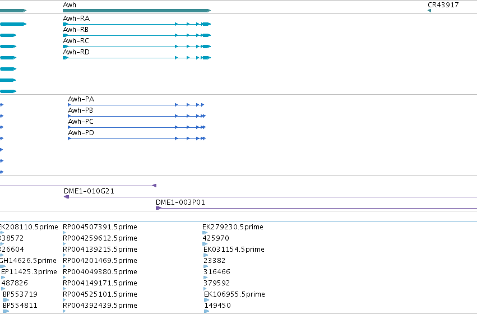Select the Awh-RB transcript label

[x=76, y=30]
